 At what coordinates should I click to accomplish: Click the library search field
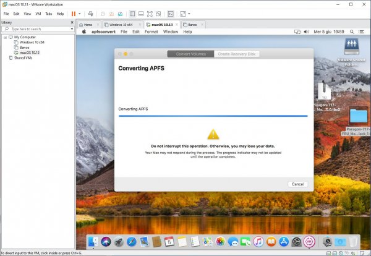38,29
